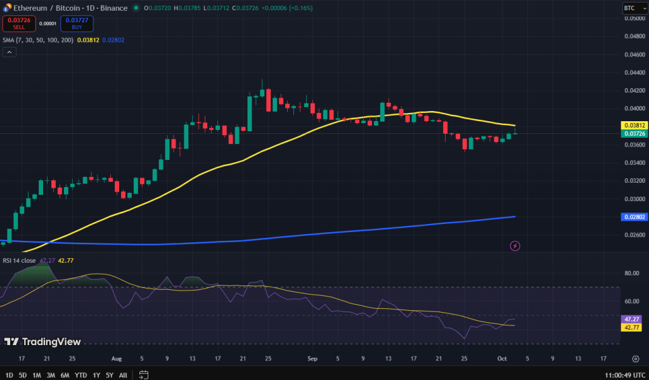Click the Ethereum/Bitcoin pair logo

pyautogui.click(x=7, y=8)
